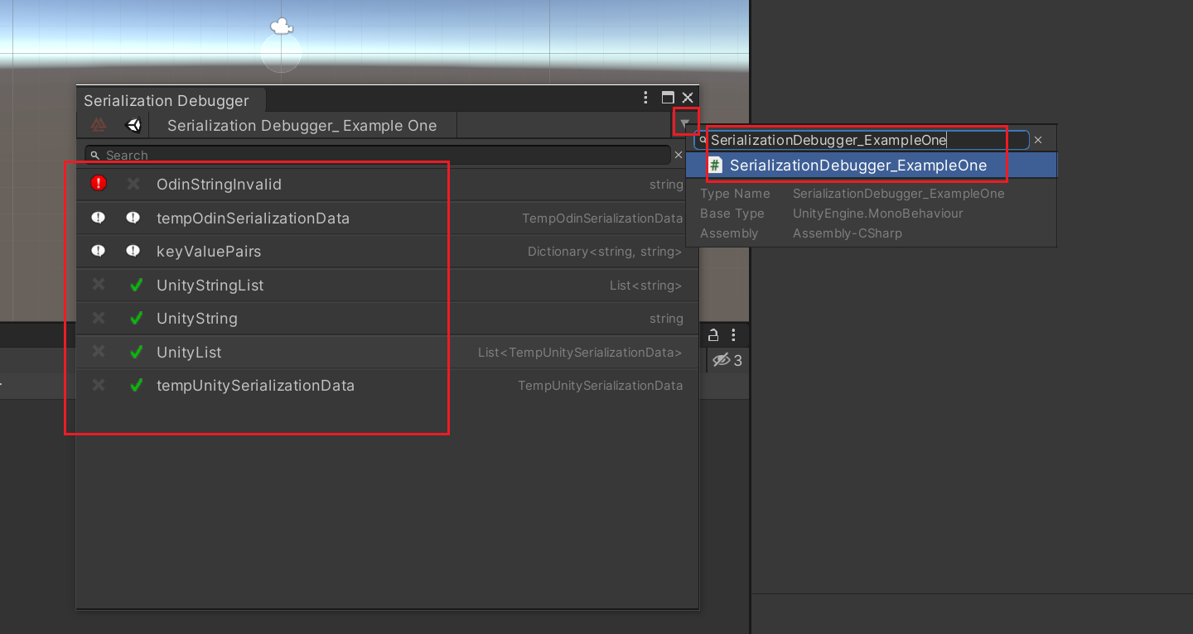Click gray X icon on tempUnitySerializationData row
1193x634 pixels.
[x=99, y=385]
